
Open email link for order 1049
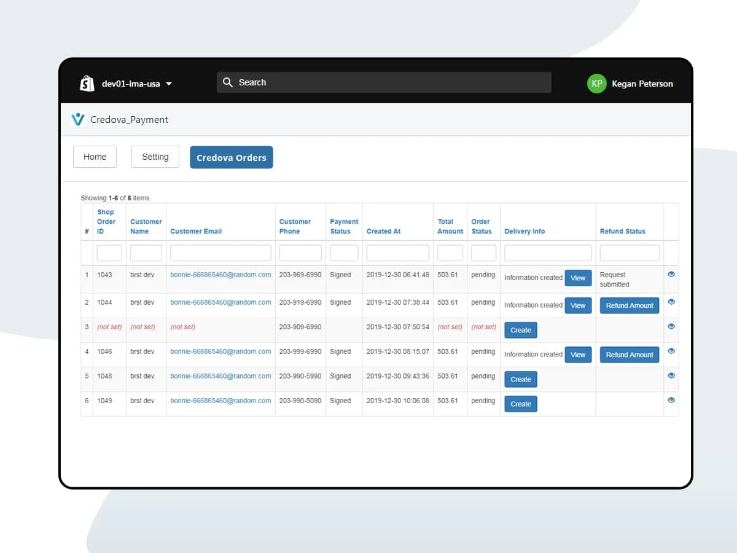[220, 401]
